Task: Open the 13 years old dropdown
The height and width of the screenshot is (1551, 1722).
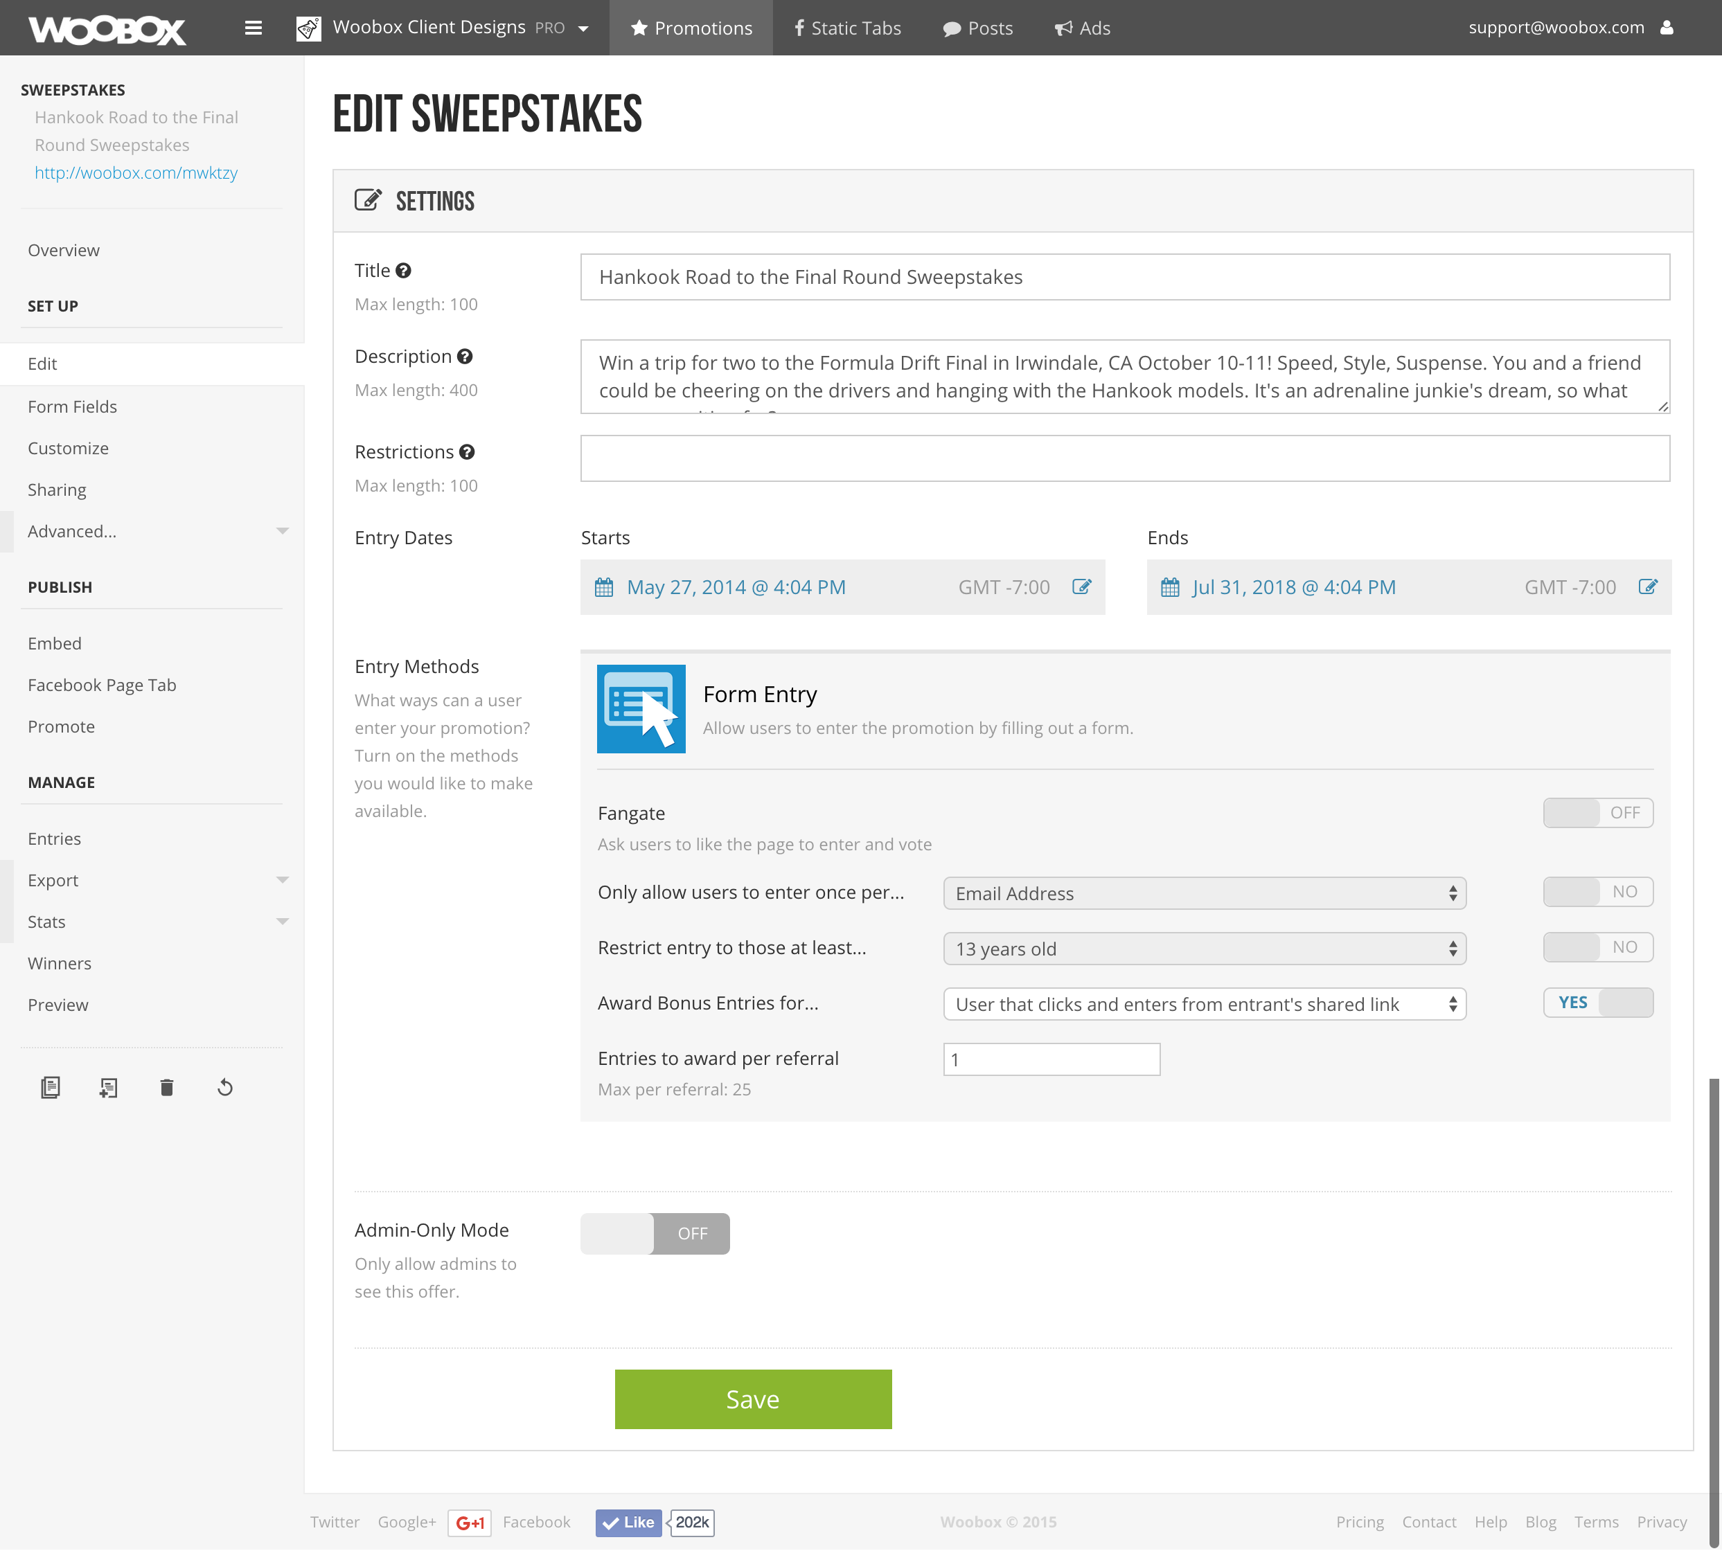Action: click(1204, 949)
